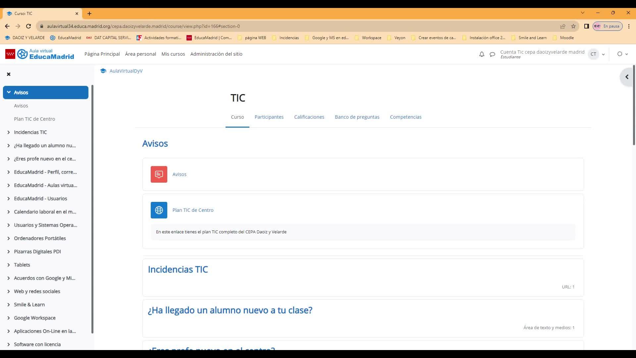Close the course index with X
Screen dimensions: 636x358
[9, 74]
